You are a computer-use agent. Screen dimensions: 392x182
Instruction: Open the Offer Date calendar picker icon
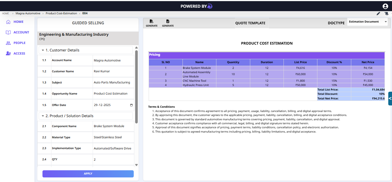(x=131, y=105)
